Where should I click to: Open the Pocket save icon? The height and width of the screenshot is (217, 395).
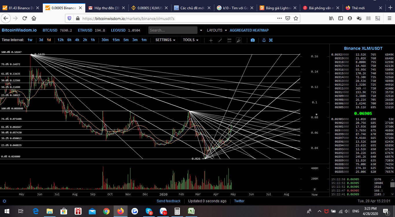point(288,18)
